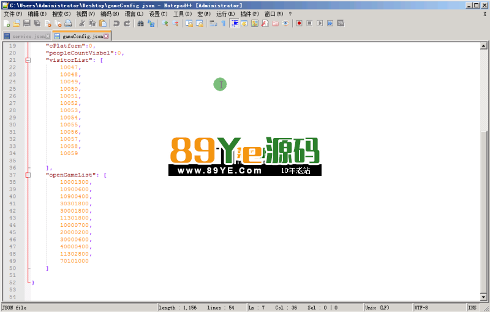
Task: Click the New file toolbar icon
Action: 6,23
